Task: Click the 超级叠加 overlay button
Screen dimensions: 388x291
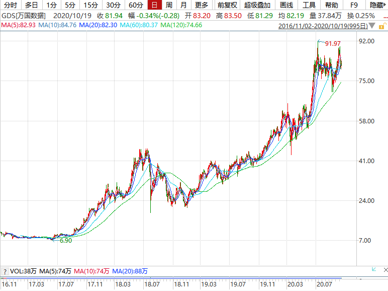Action: coord(257,5)
